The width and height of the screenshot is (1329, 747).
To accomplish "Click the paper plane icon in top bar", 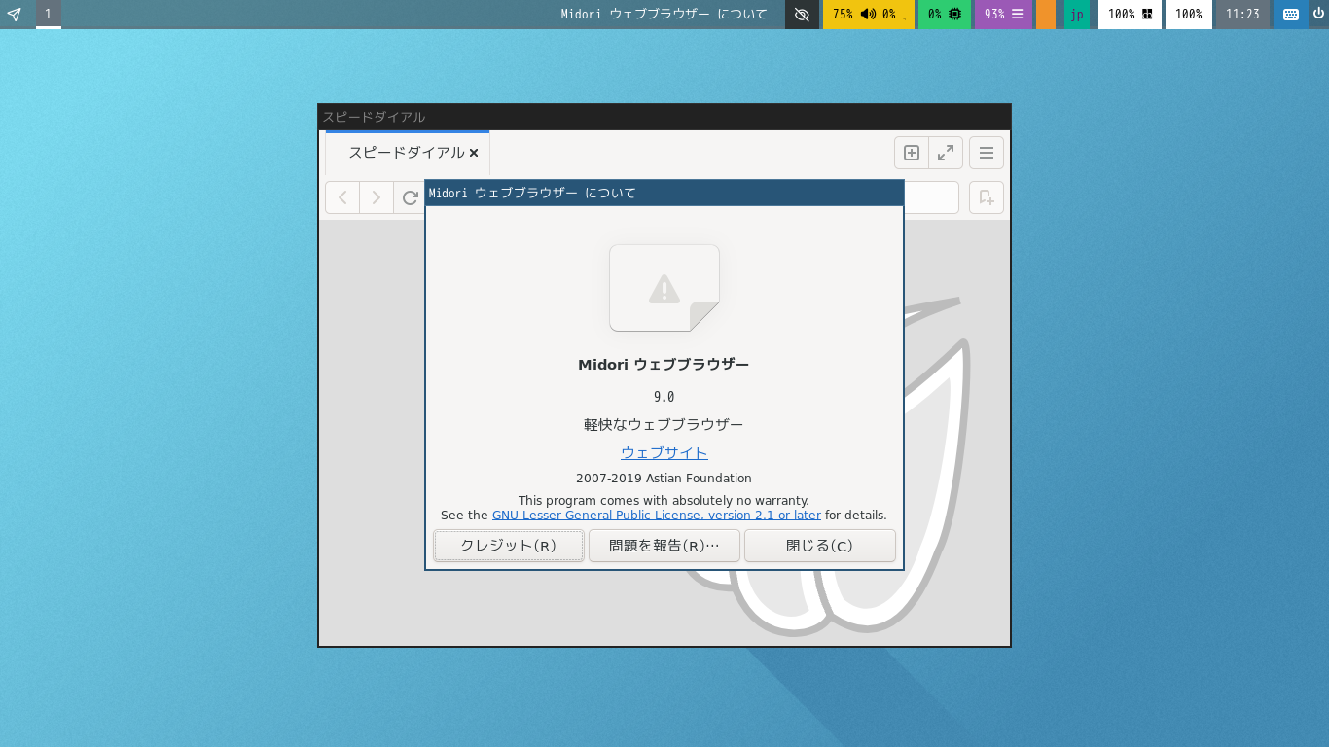I will (x=14, y=15).
